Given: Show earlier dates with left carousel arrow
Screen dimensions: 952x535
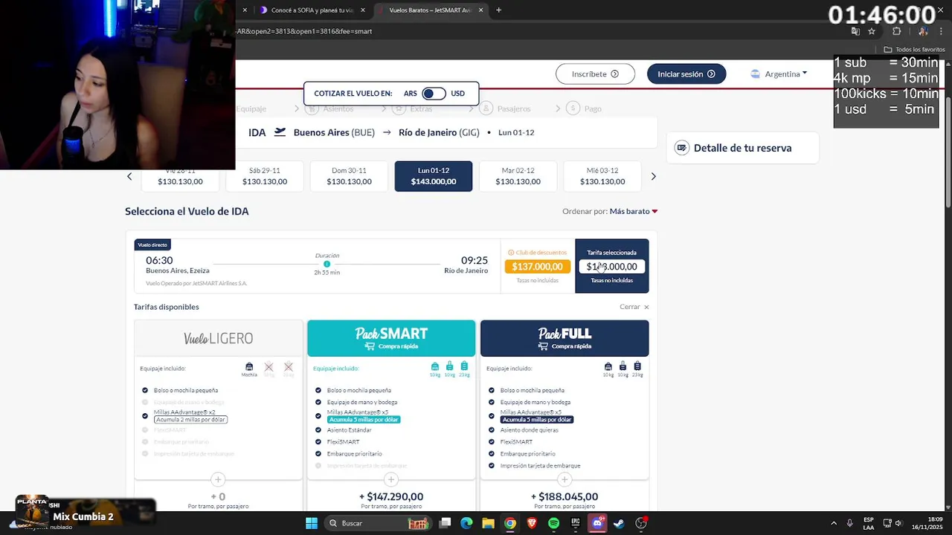Looking at the screenshot, I should (x=129, y=176).
